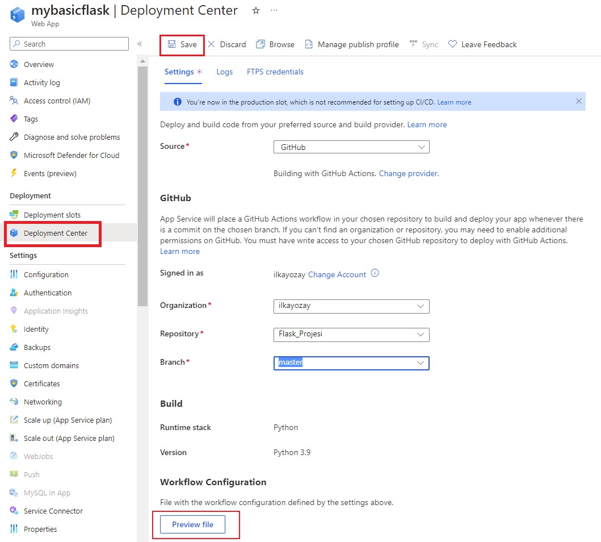
Task: Open the Repository dropdown showing Flask_Projesi
Action: [x=351, y=335]
